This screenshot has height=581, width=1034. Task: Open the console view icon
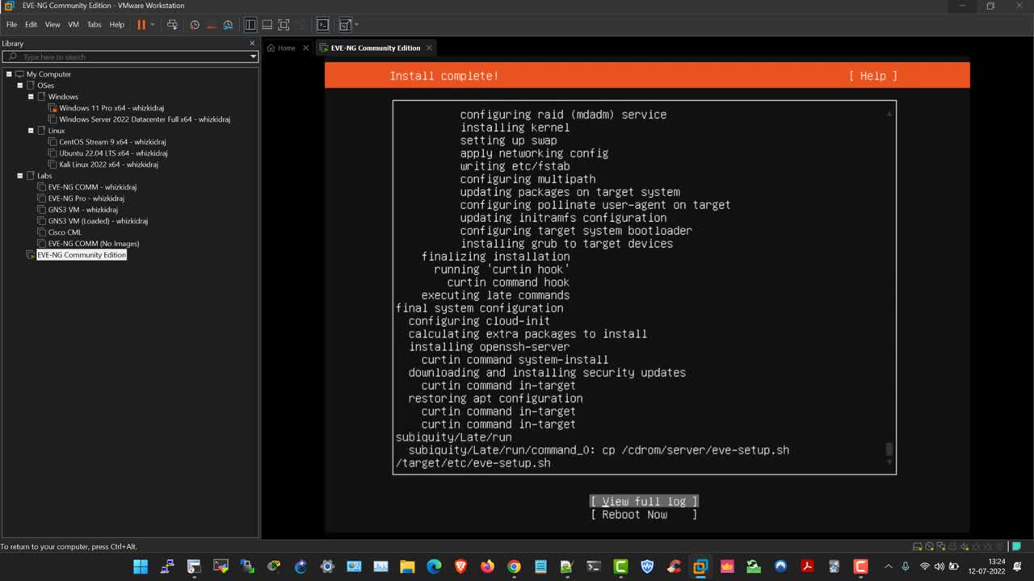[x=323, y=25]
